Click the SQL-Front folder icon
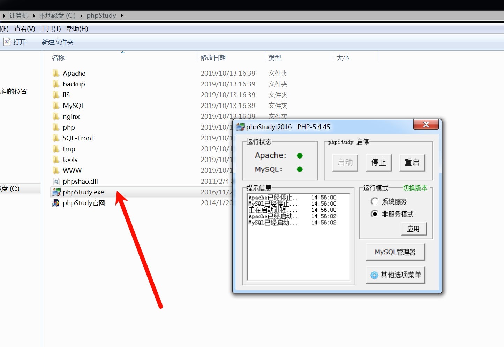504x347 pixels. click(56, 138)
